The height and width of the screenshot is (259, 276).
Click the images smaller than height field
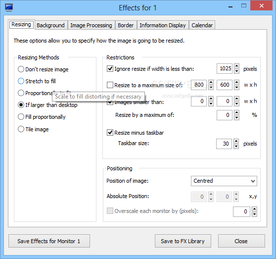pos(225,101)
